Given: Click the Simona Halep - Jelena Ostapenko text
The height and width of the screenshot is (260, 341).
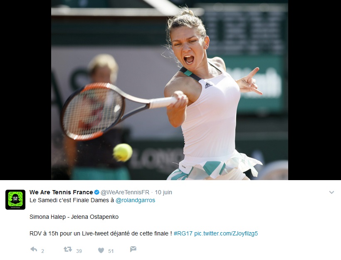Looking at the screenshot, I should point(74,217).
